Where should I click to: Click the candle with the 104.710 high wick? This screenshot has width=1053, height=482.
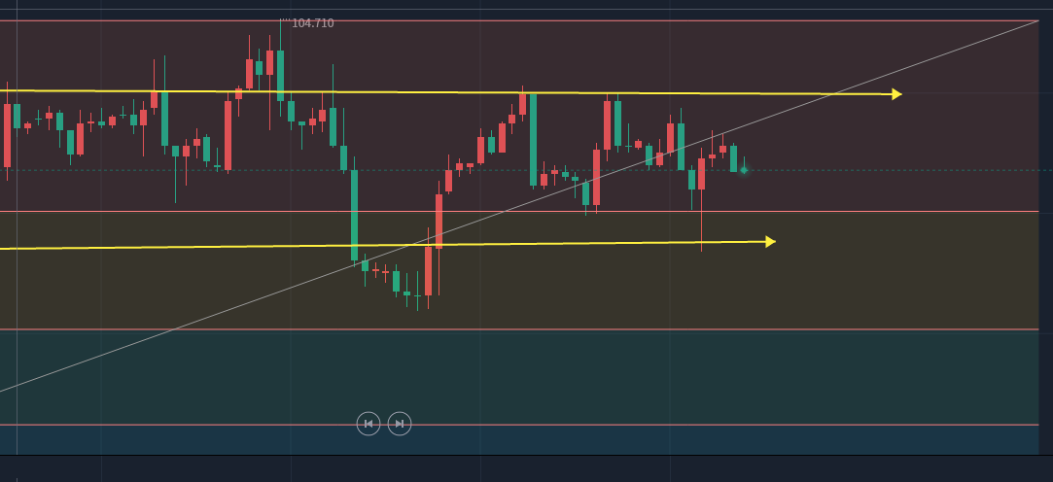click(x=280, y=76)
